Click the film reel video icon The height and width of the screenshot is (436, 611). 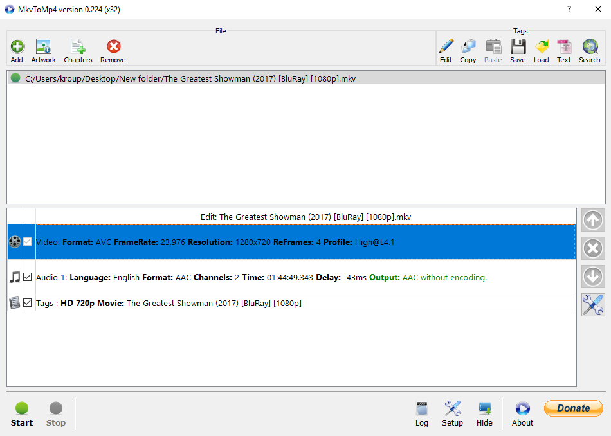(x=15, y=242)
